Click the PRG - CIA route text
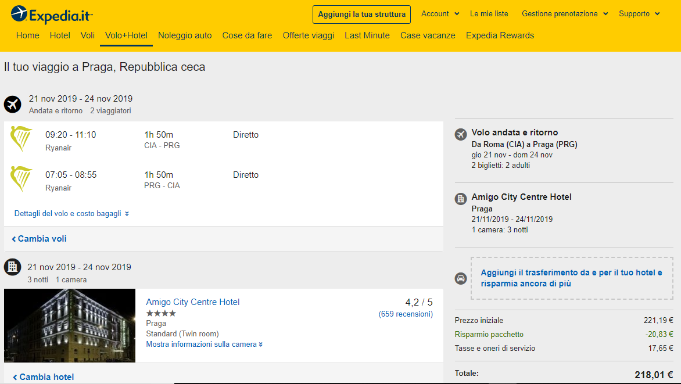 (x=162, y=185)
